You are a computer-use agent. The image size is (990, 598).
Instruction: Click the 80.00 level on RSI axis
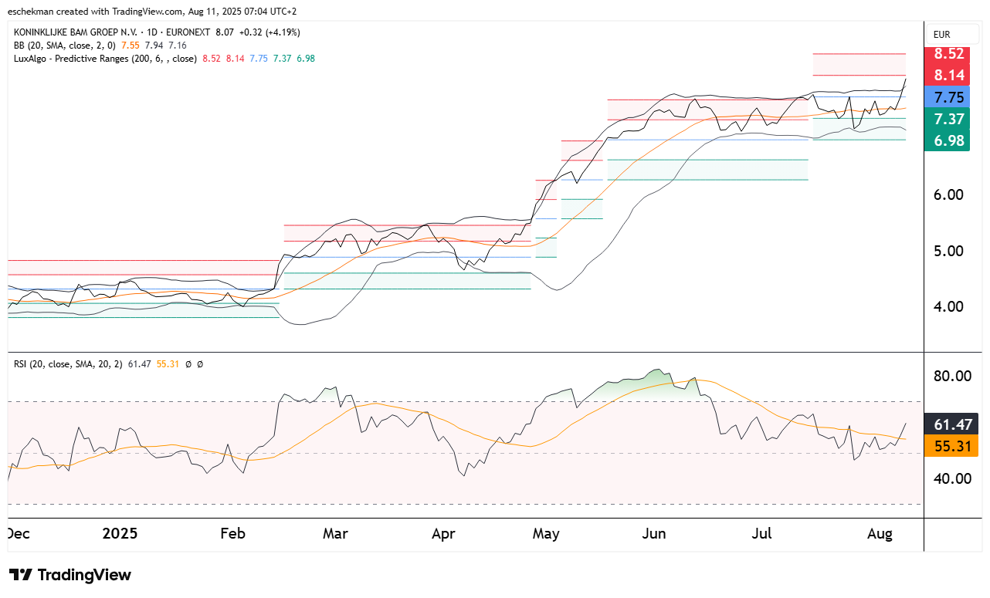coord(951,377)
